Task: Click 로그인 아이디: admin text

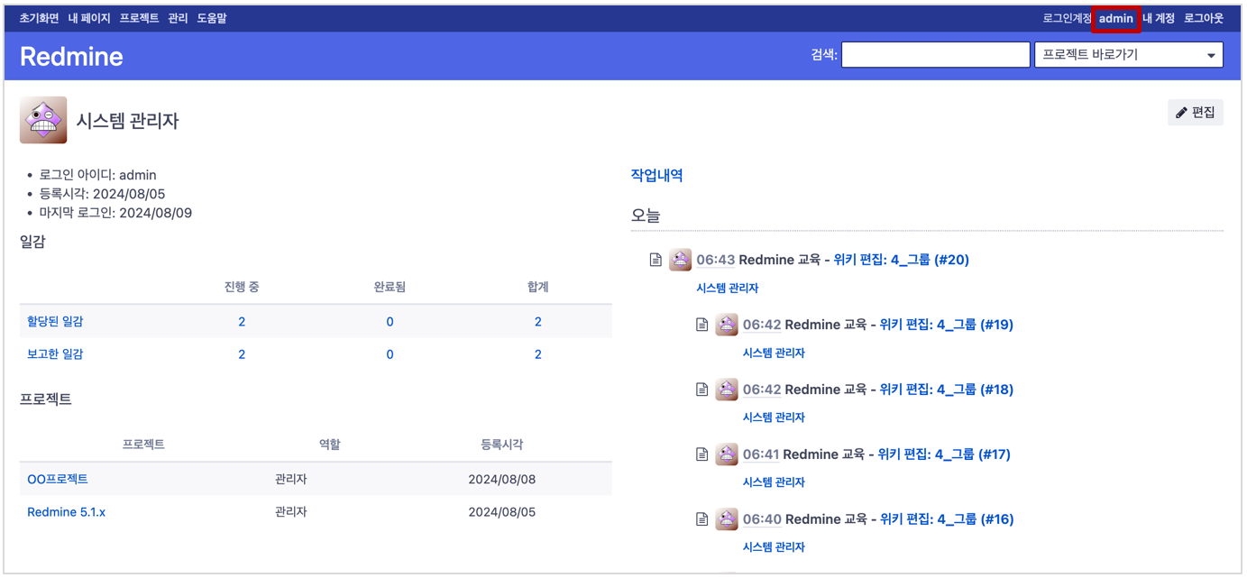Action: point(97,175)
